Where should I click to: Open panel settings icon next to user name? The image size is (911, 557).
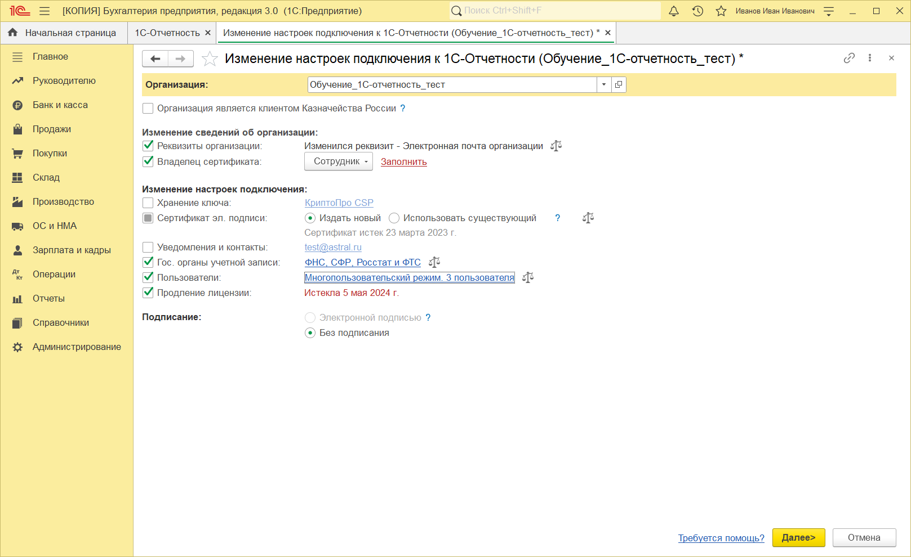[829, 11]
